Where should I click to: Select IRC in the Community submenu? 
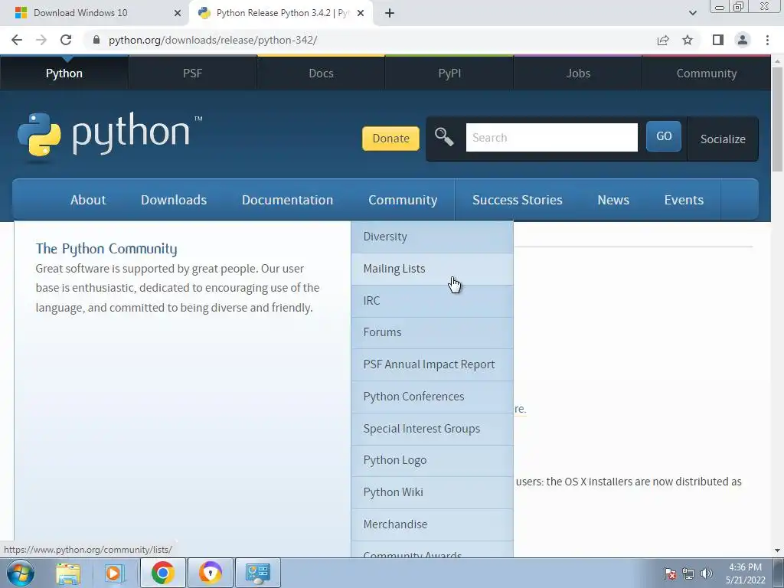click(x=432, y=301)
